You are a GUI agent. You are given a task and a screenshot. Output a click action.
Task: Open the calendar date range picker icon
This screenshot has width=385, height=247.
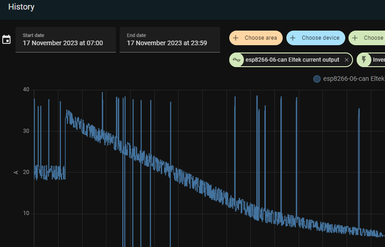tap(6, 40)
